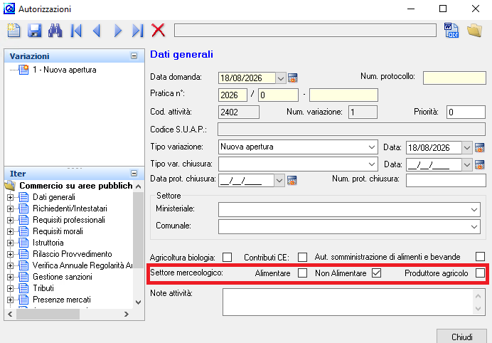Click the Iter tree scroll up arrow

coord(138,186)
